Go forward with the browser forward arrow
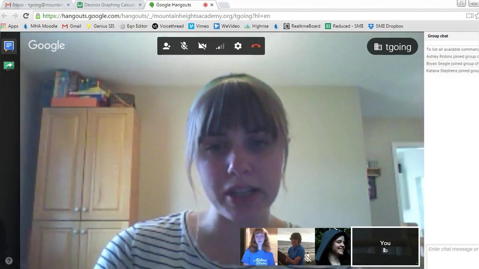The width and height of the screenshot is (479, 269). [x=15, y=16]
